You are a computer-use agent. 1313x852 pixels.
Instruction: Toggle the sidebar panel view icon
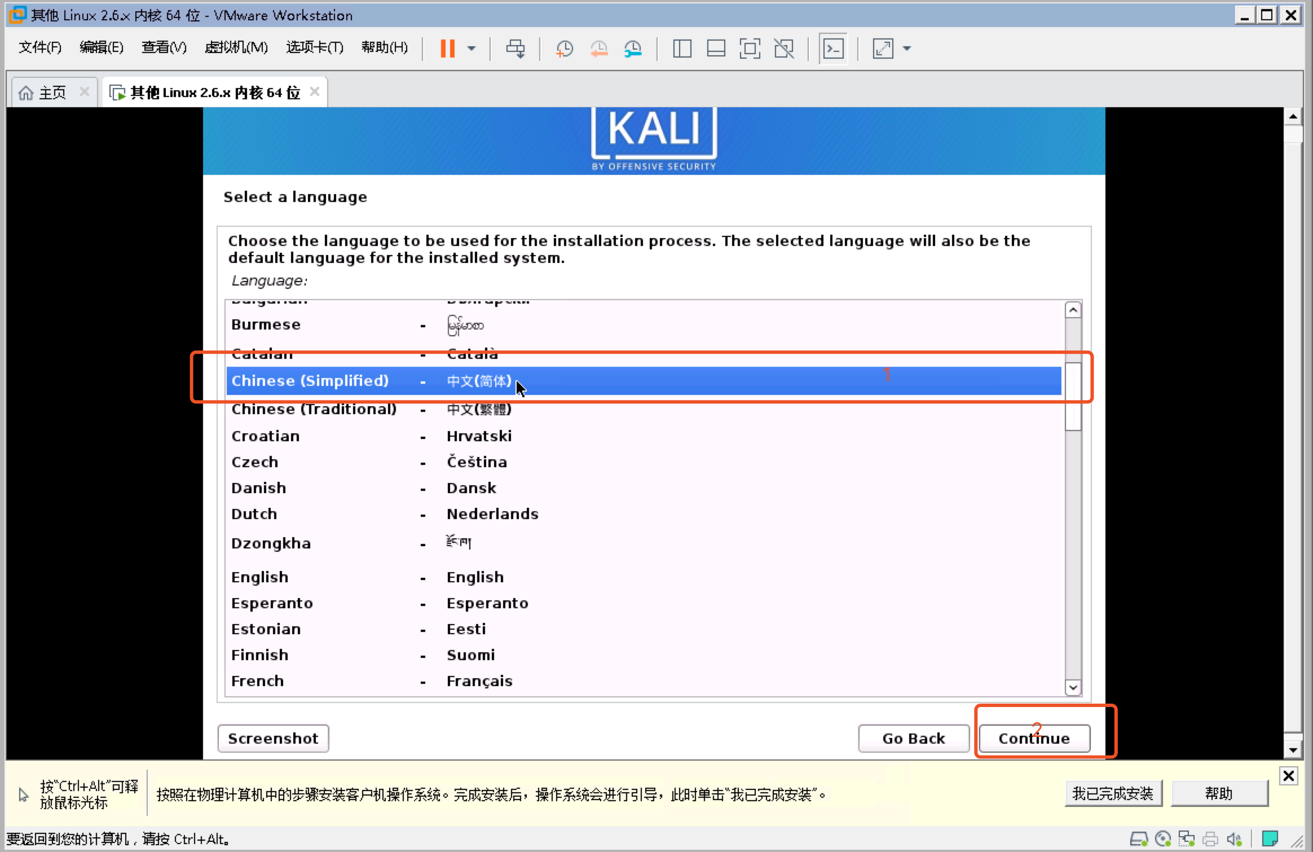(x=682, y=49)
